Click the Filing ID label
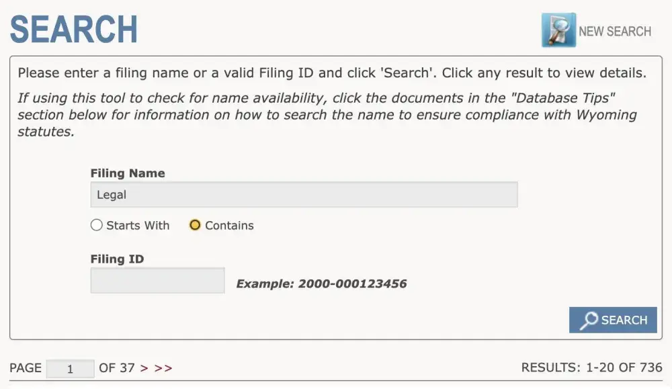The image size is (672, 389). point(117,259)
